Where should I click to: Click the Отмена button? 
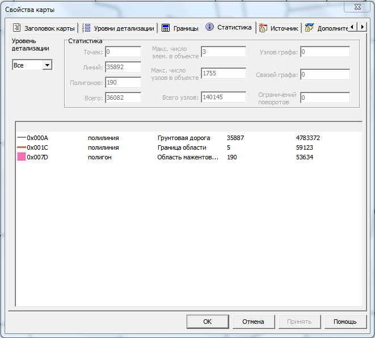[x=253, y=322]
